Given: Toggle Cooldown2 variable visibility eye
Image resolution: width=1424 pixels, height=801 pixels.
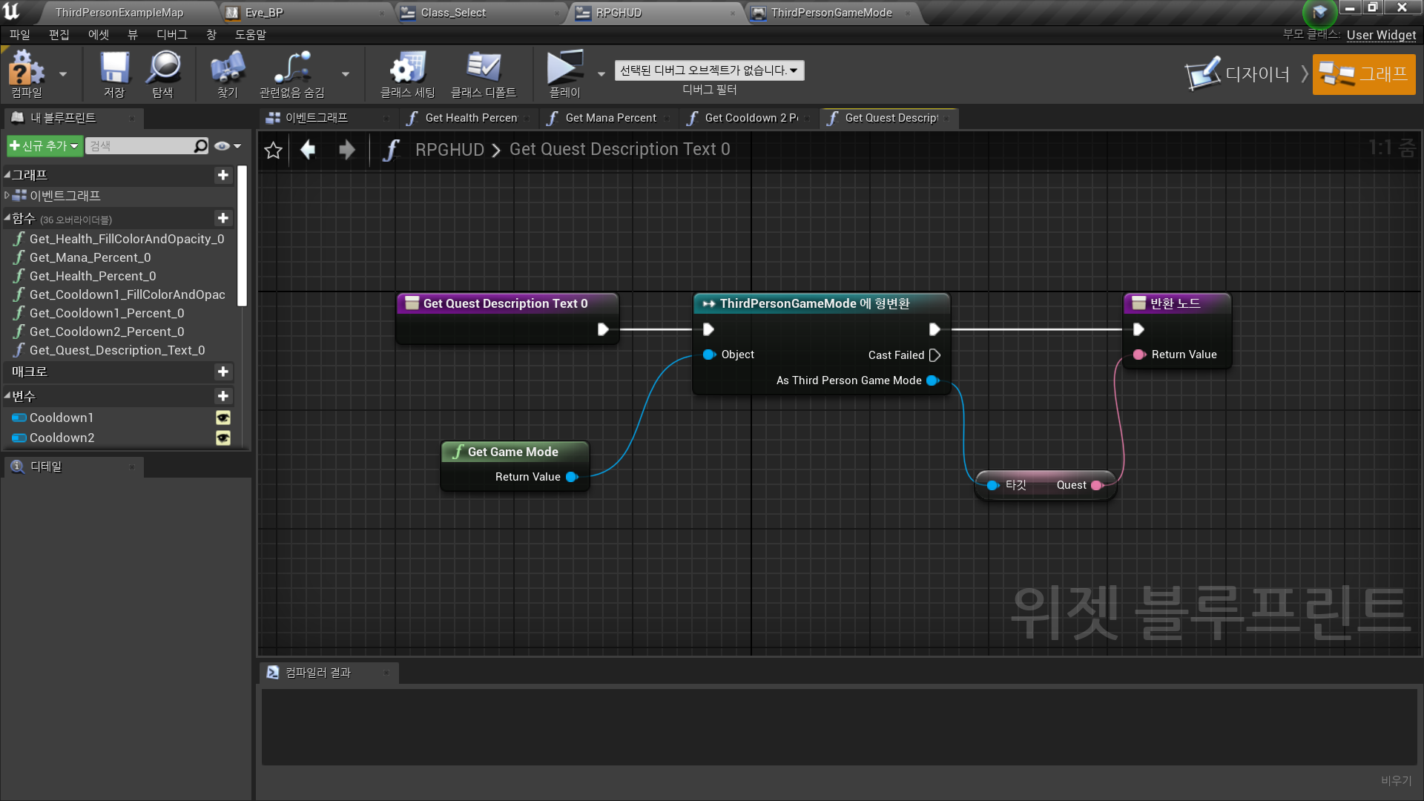Looking at the screenshot, I should (225, 438).
